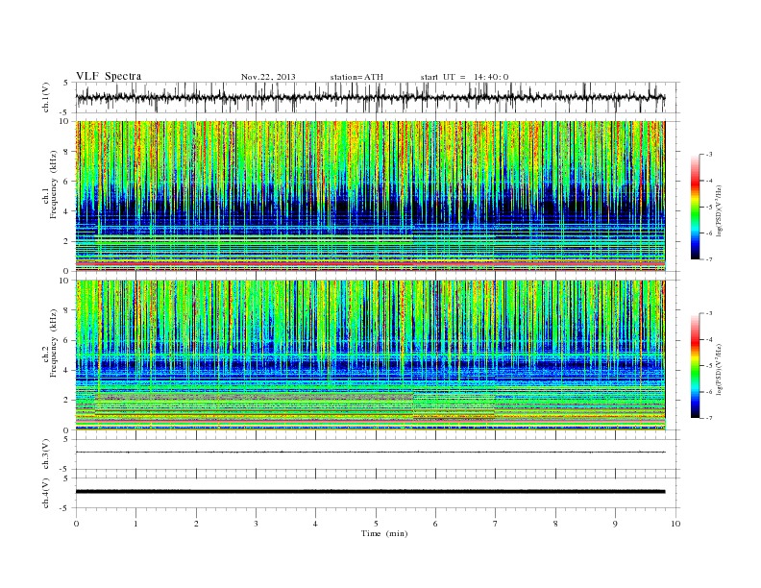Click the time axis tick label "4"

coord(316,524)
